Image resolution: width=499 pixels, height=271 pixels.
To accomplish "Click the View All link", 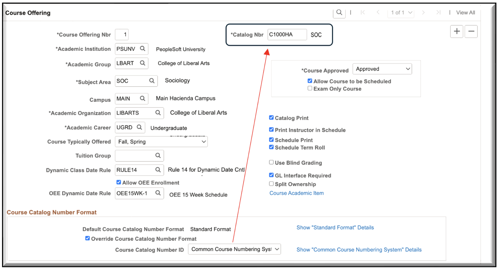I will (x=465, y=12).
